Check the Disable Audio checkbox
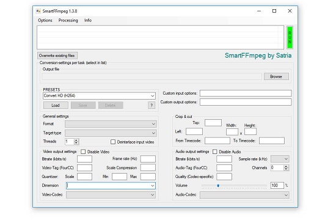Viewport: 336px width, 220px height. click(214, 152)
